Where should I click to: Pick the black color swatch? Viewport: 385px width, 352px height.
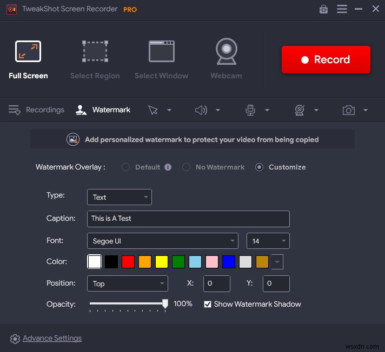111,261
